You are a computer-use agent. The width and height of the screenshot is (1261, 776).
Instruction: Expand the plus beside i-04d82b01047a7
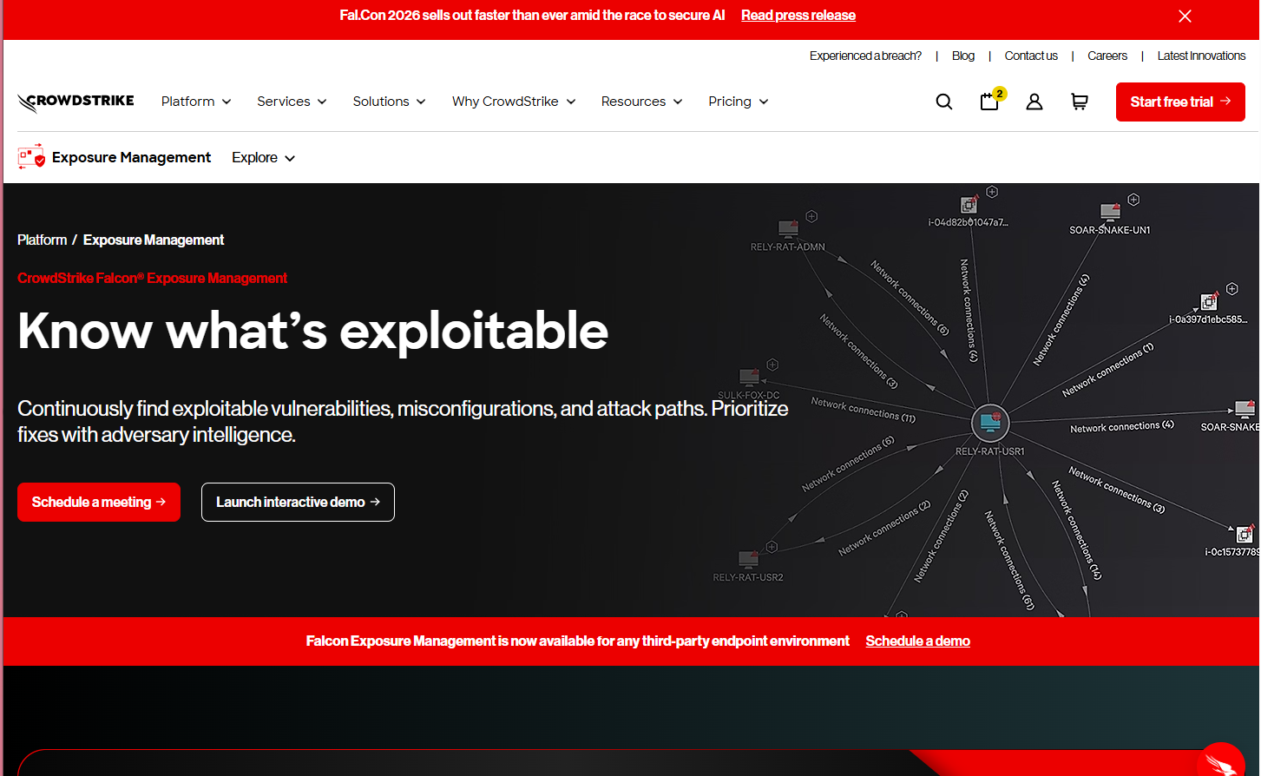[992, 191]
